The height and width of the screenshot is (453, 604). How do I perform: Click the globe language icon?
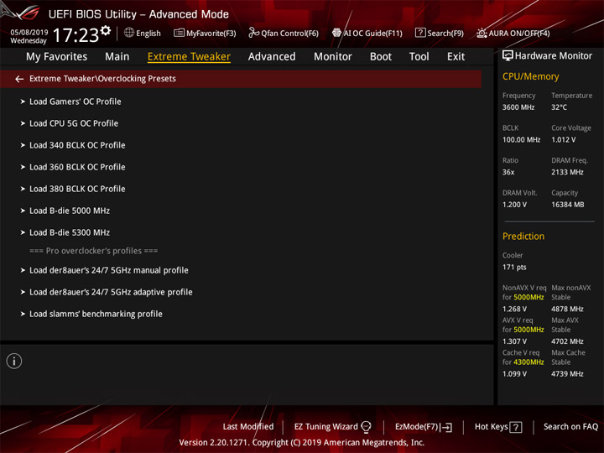click(x=129, y=33)
